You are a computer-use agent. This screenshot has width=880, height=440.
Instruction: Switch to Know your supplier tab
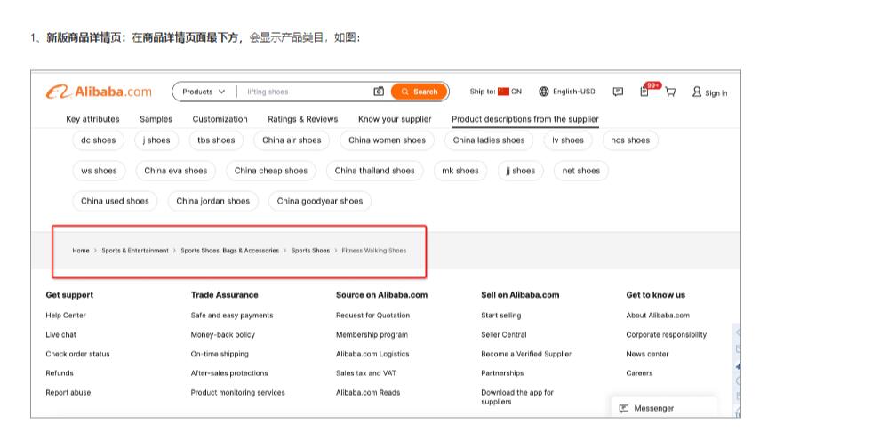[395, 119]
